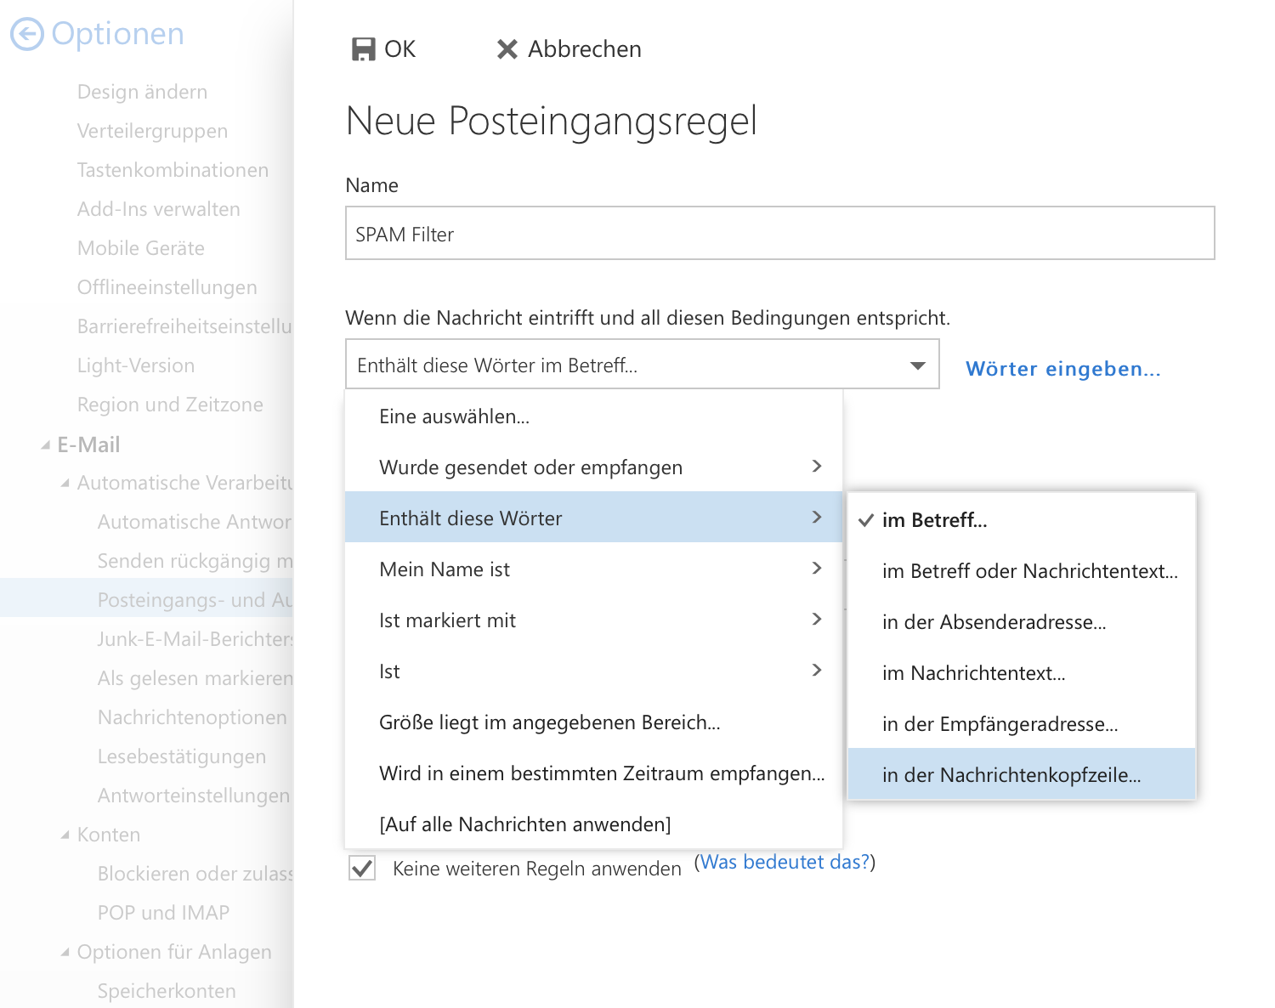
Task: Click the Abbrechen button text
Action: coord(585,49)
